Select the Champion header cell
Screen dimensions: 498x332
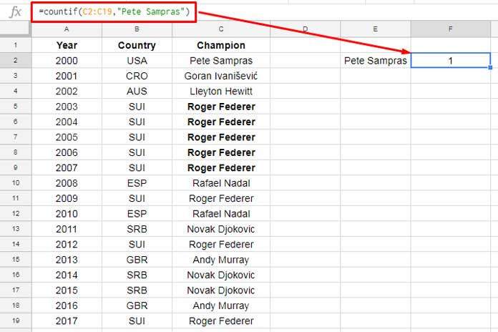coord(221,45)
